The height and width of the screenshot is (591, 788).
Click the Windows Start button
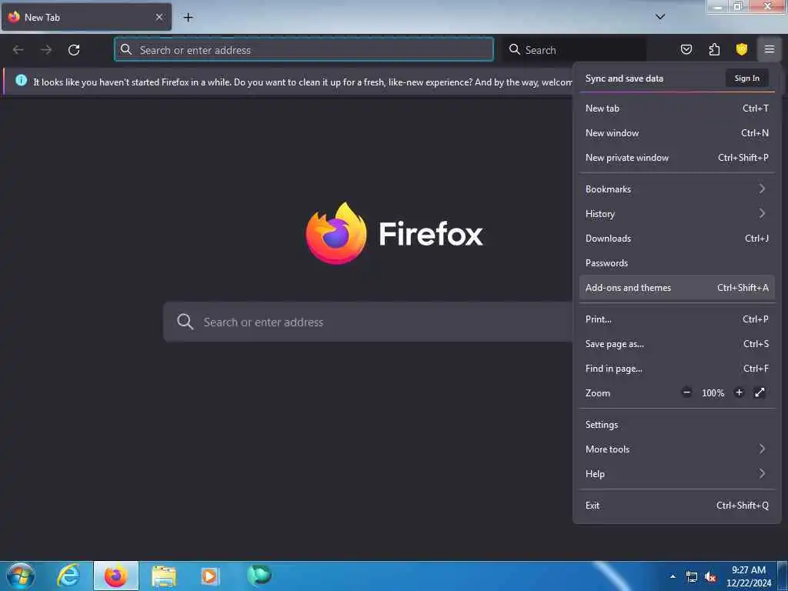[20, 576]
